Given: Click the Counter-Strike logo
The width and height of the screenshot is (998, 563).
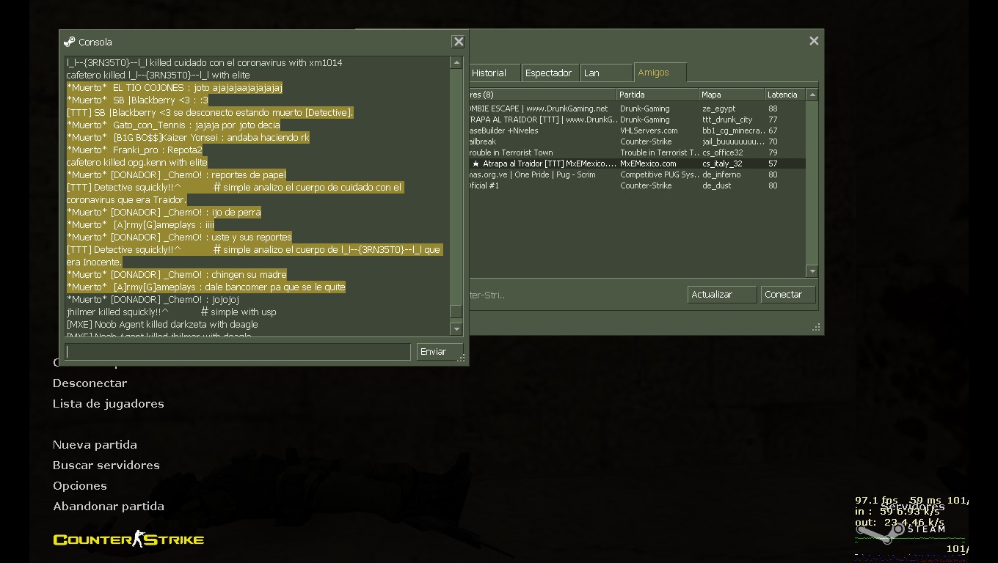Looking at the screenshot, I should coord(128,540).
